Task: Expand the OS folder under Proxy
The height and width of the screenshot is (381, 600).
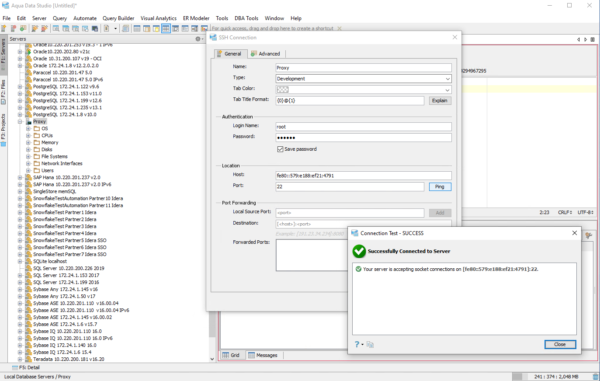Action: [x=28, y=128]
